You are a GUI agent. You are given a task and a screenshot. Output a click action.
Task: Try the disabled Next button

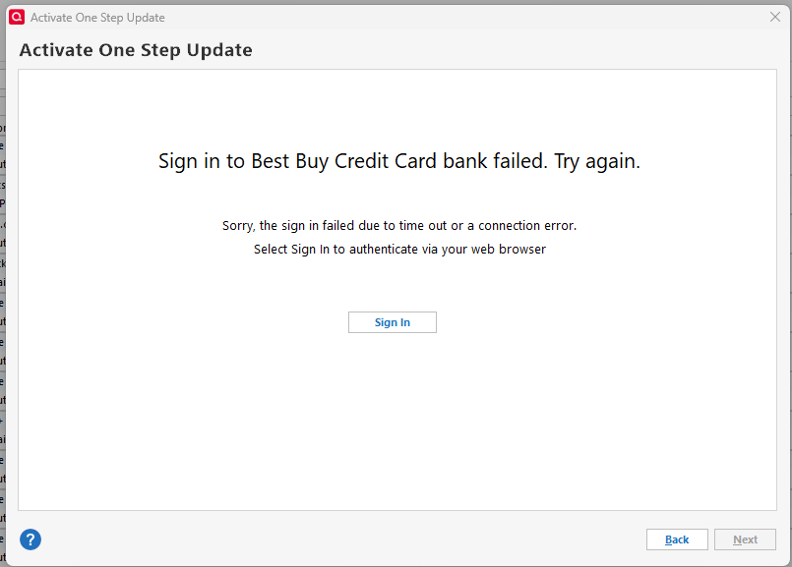[745, 539]
